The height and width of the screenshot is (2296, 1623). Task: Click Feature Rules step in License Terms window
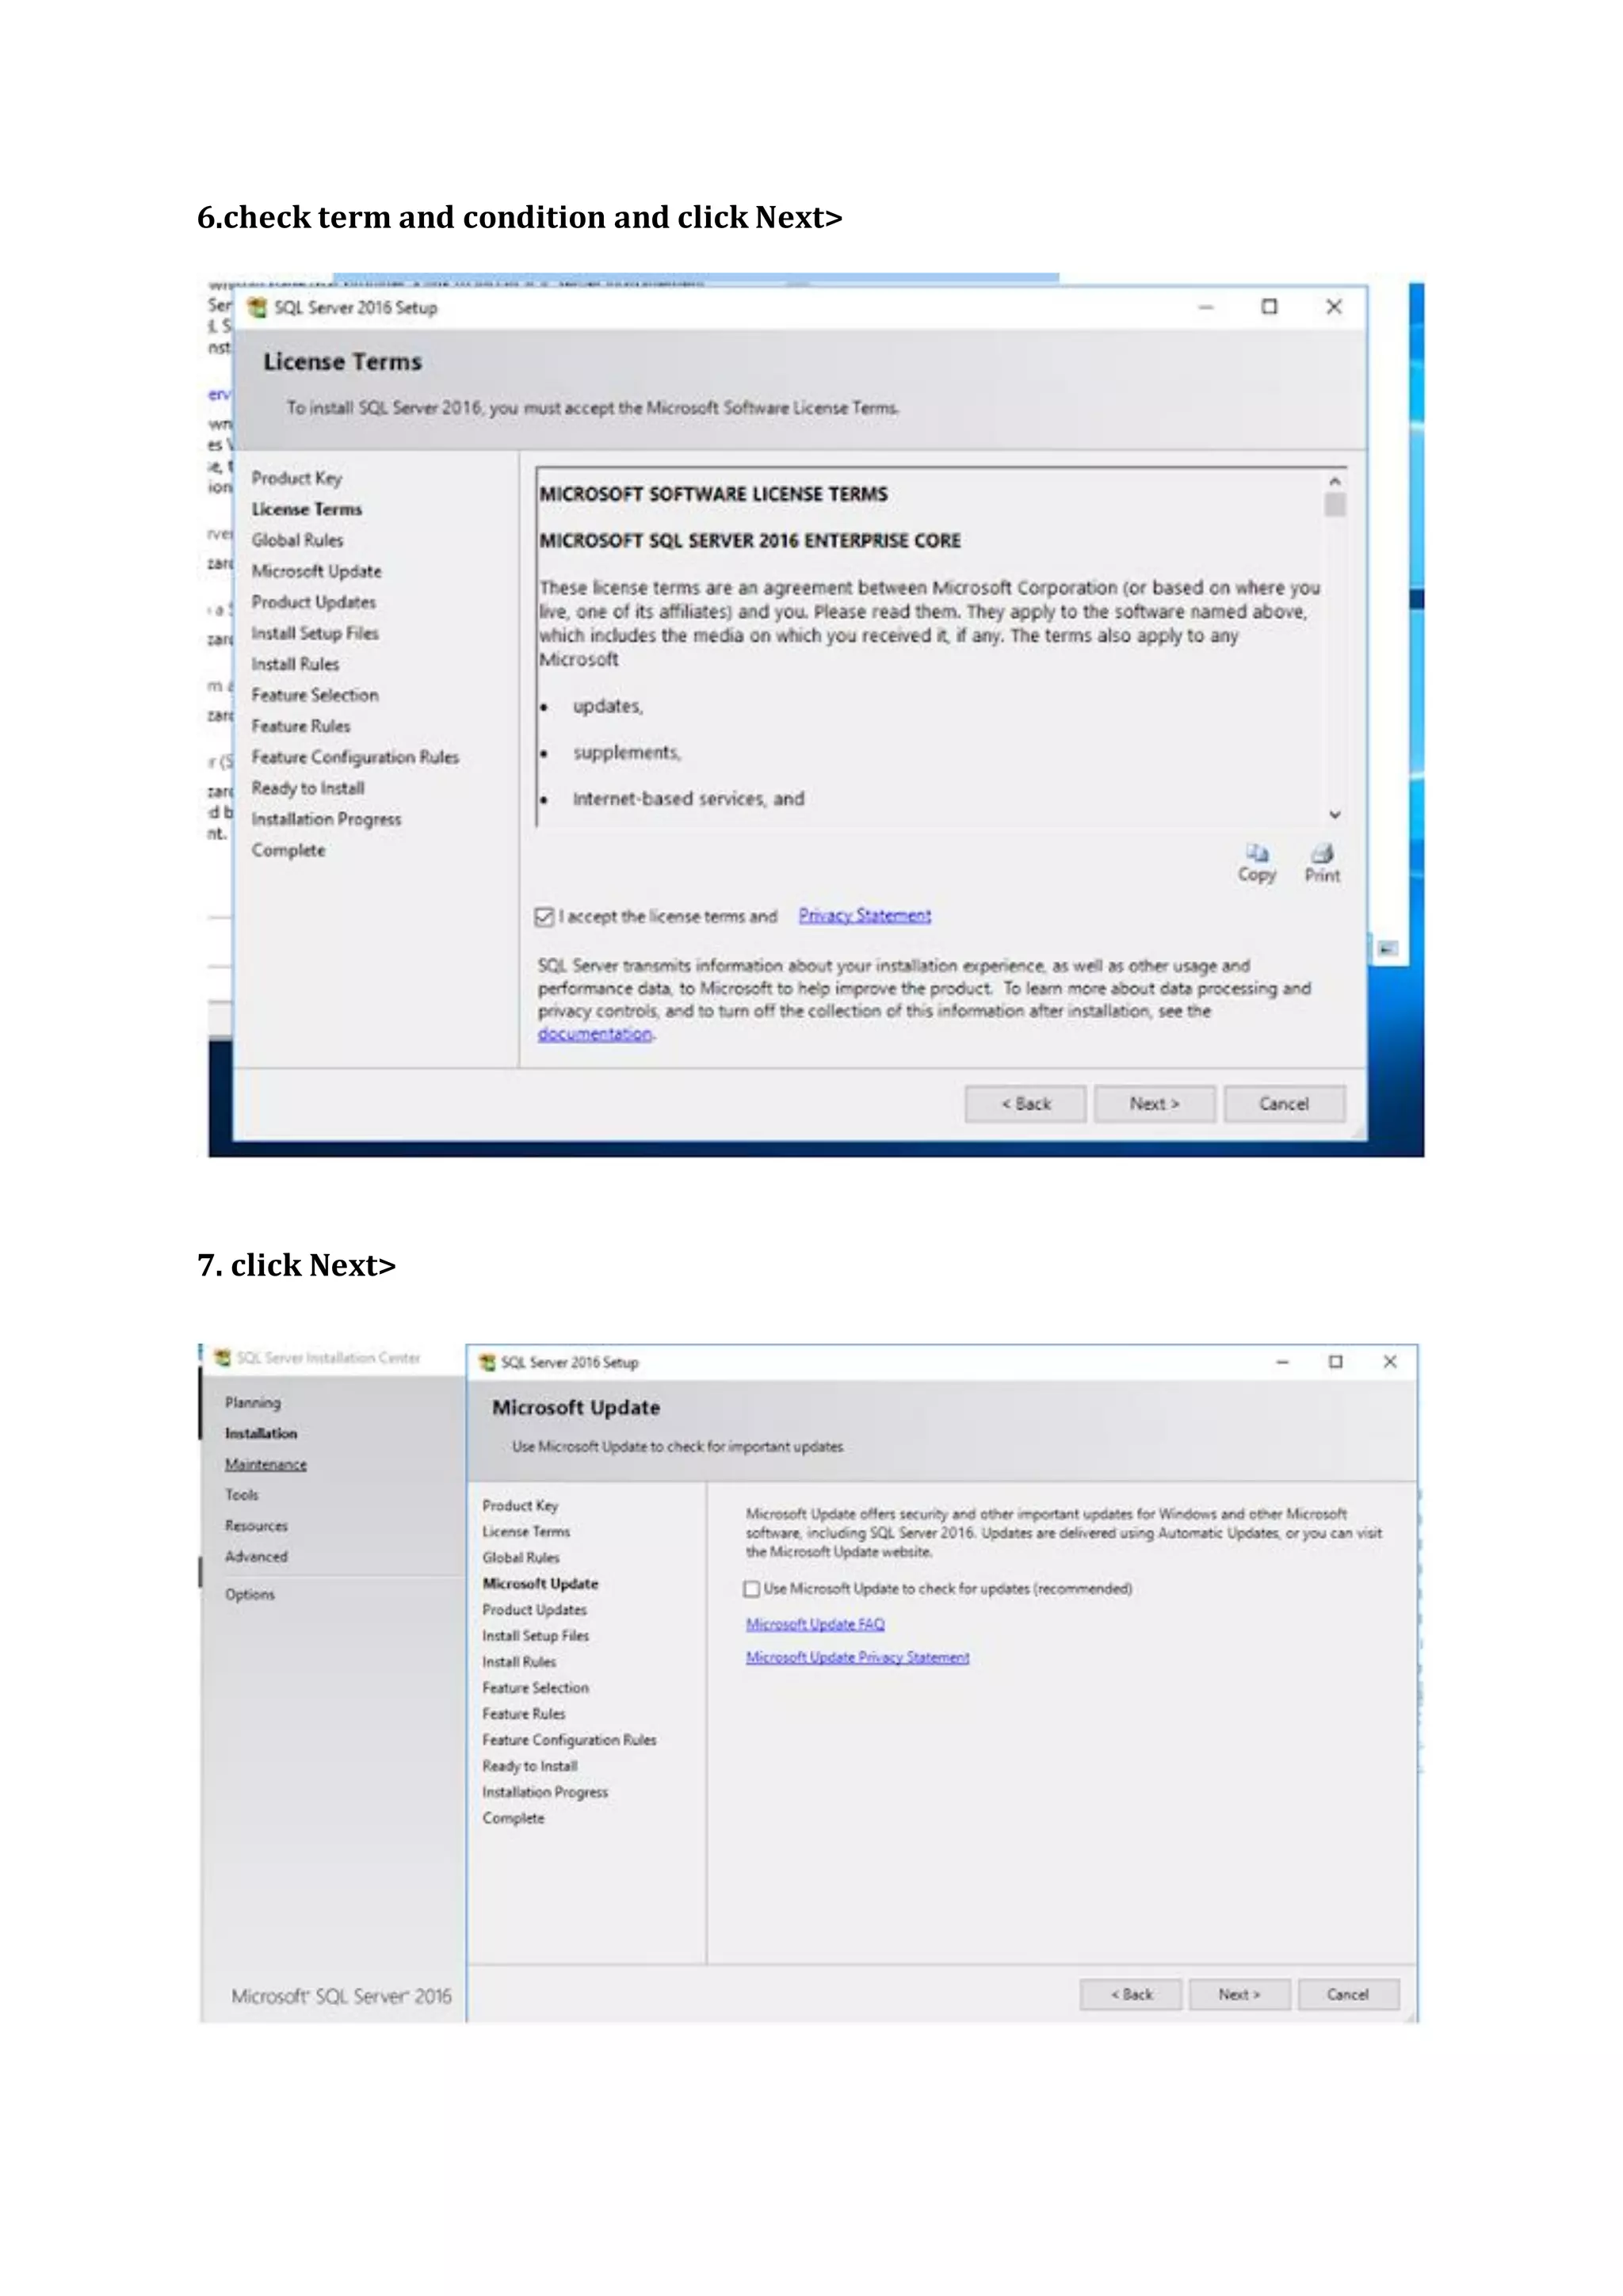coord(300,726)
